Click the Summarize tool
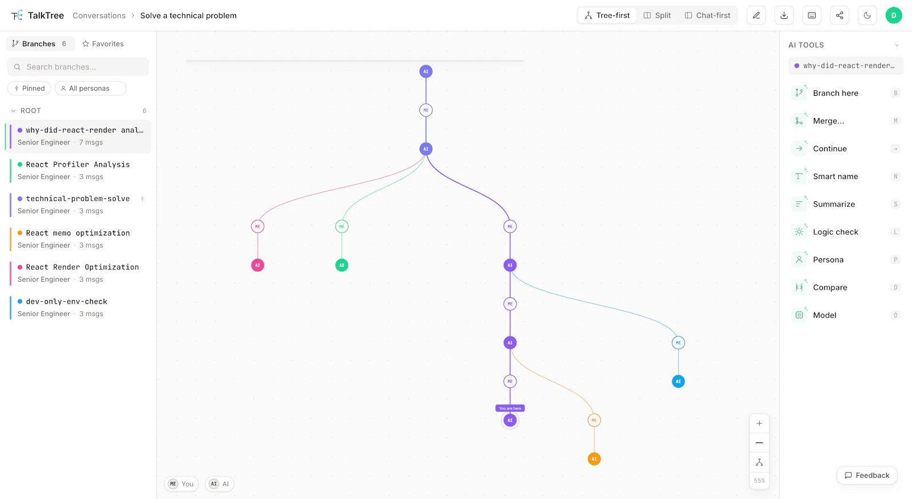 pos(846,204)
